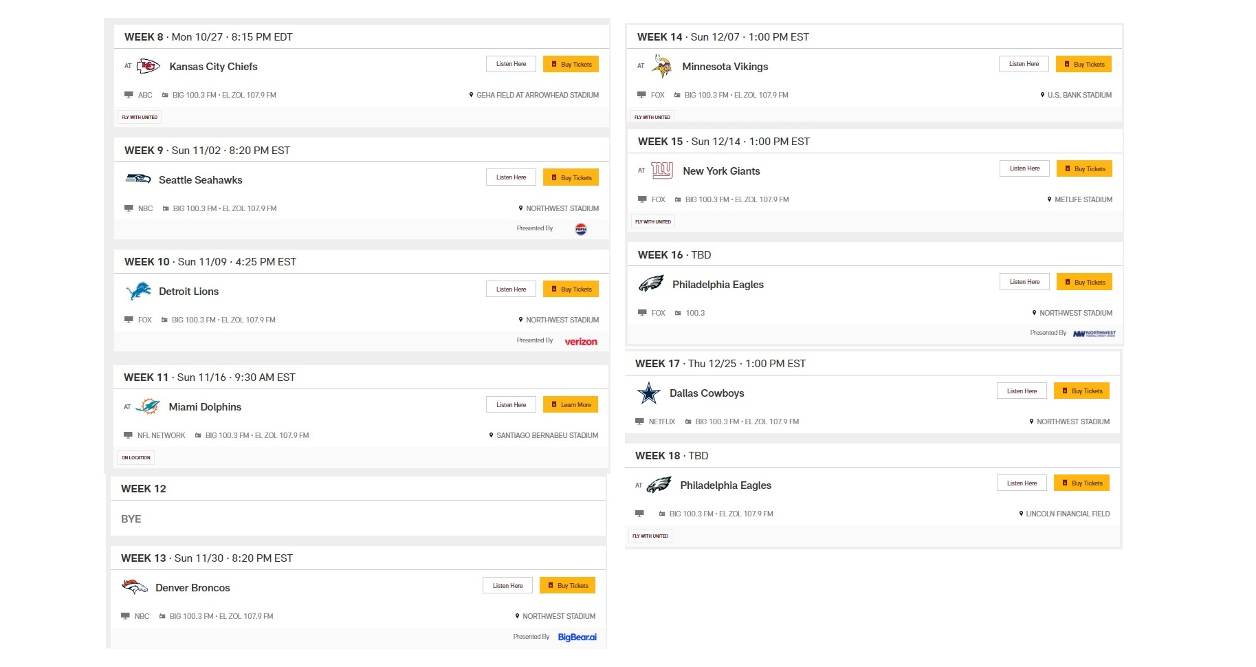Click the Kansas City Chiefs logo
Image resolution: width=1256 pixels, height=667 pixels.
pos(148,66)
